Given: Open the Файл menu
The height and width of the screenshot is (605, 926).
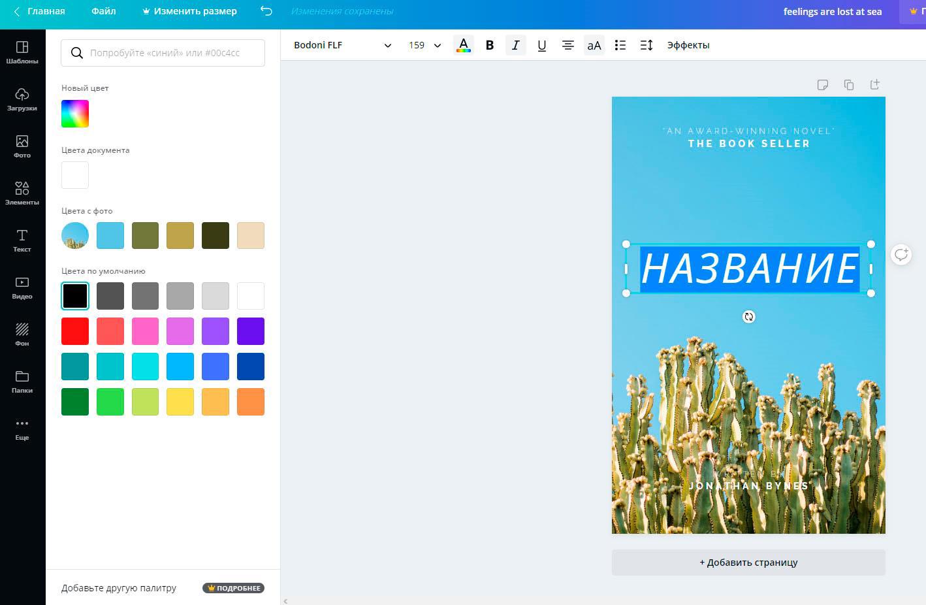Looking at the screenshot, I should (103, 11).
